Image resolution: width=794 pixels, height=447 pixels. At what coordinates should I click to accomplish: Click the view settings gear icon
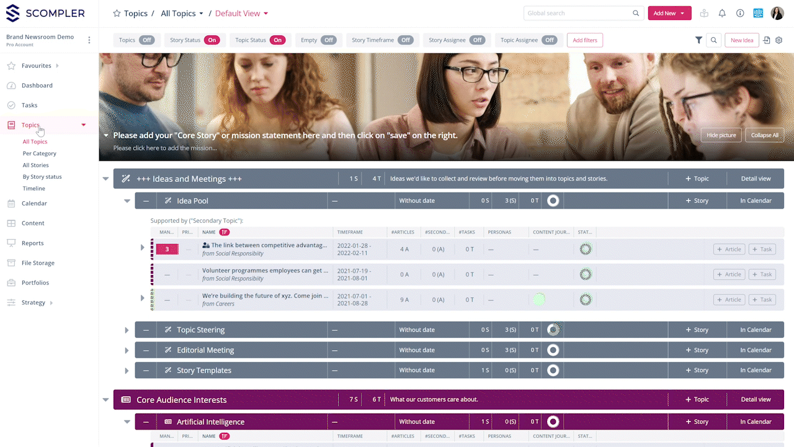[x=779, y=40]
